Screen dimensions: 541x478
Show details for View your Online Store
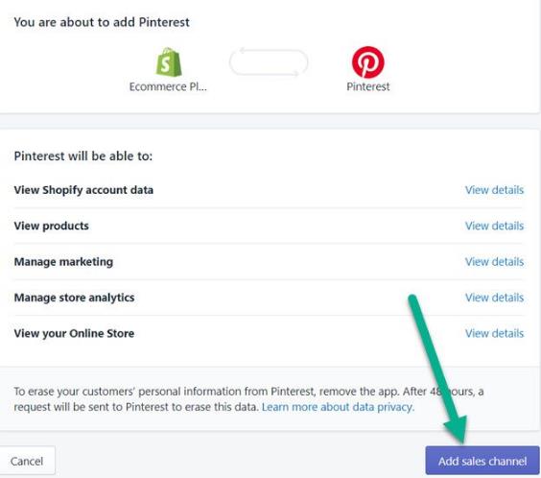click(494, 333)
